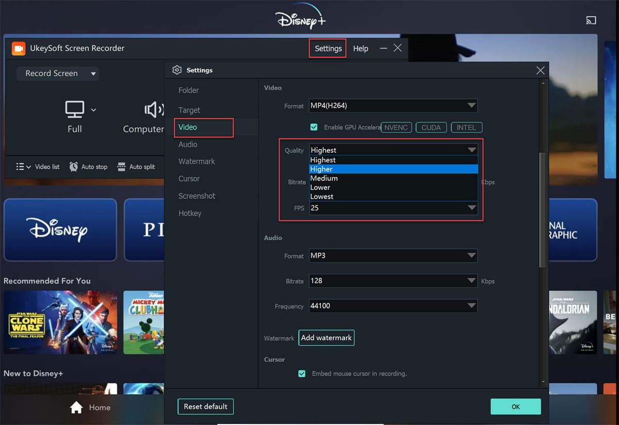
Task: Click the UkeySoft Screen Recorder logo icon
Action: point(19,48)
